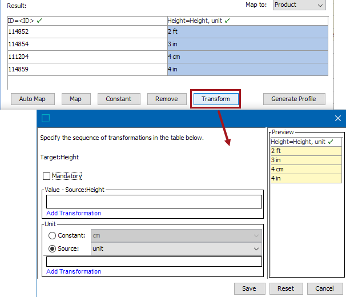Open the disabled Constant cm dropdown
This screenshot has width=346, height=297.
[x=176, y=236]
